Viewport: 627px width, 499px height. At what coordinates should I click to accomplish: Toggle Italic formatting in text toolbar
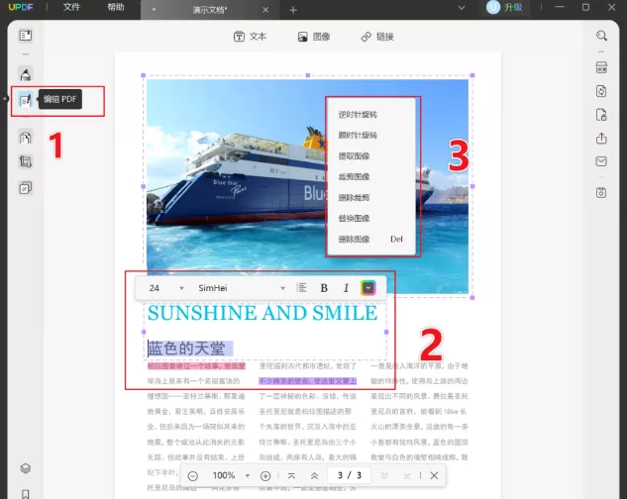pyautogui.click(x=347, y=288)
